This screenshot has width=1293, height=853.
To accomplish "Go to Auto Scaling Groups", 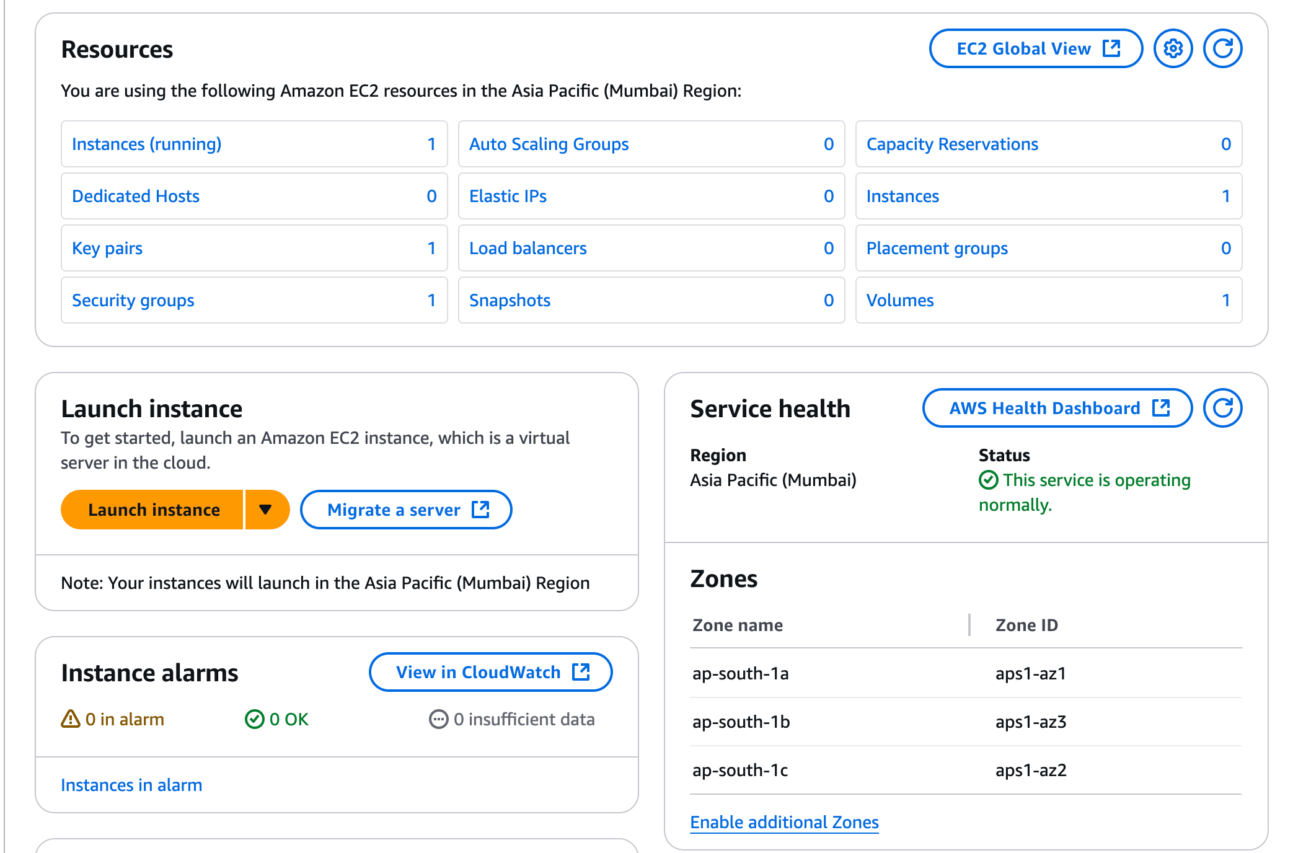I will pyautogui.click(x=549, y=144).
